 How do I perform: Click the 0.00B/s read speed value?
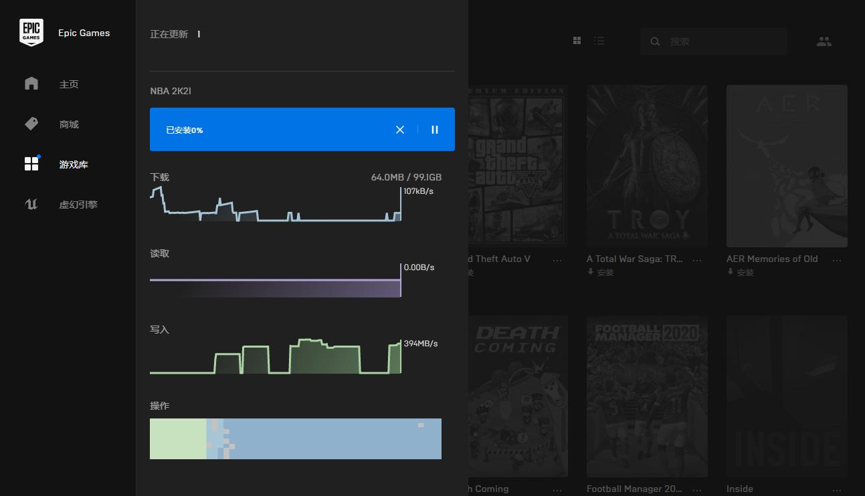point(419,267)
